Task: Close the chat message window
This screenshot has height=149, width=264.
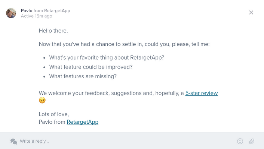Action: 251,12
